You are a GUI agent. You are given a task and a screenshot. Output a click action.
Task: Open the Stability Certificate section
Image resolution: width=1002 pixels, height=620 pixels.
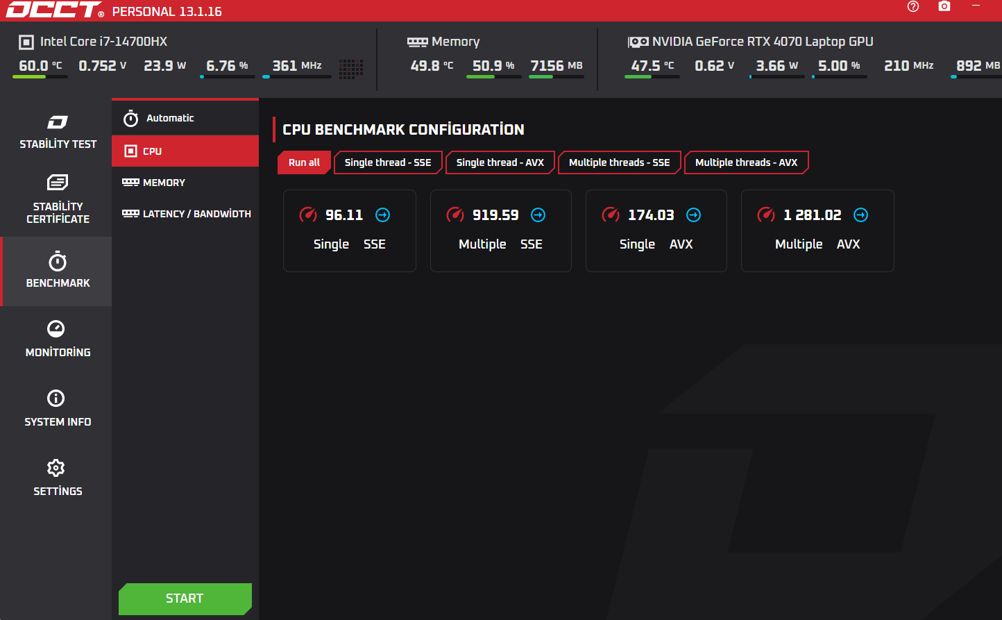pos(58,200)
